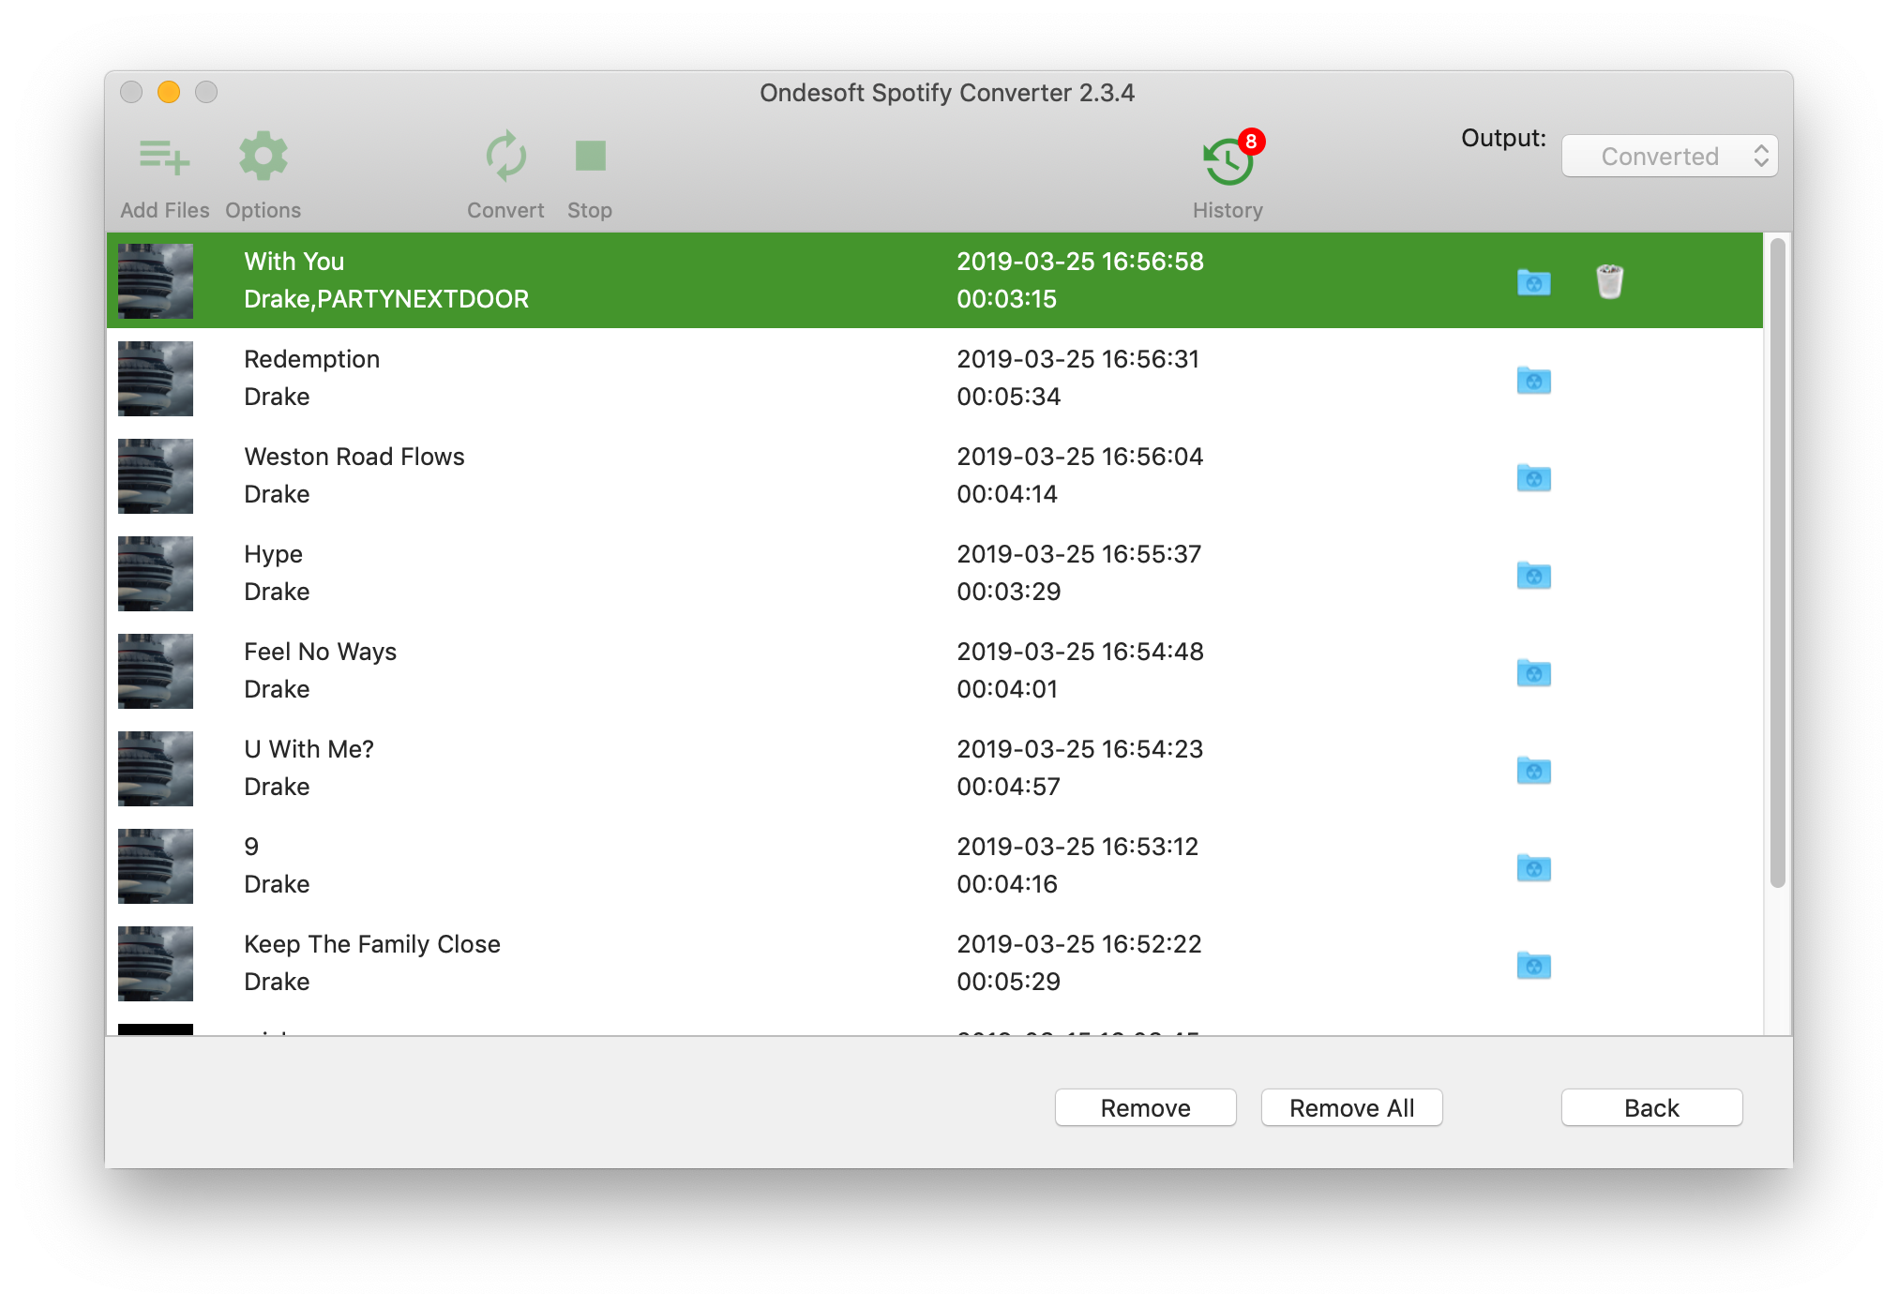Click the Back button
Screen dimensions: 1898x1307
1649,1109
